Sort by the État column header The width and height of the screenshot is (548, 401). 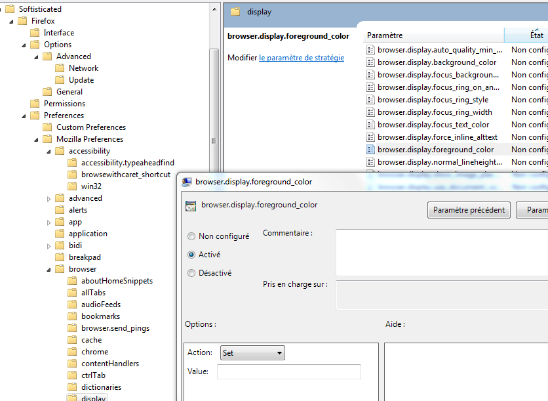526,35
